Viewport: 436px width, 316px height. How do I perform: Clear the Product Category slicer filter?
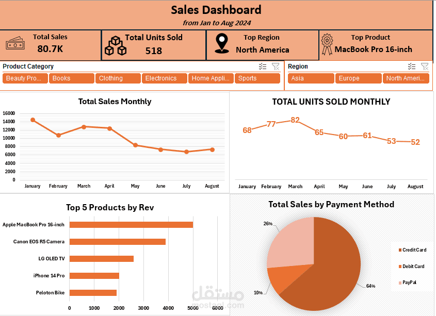pos(276,66)
